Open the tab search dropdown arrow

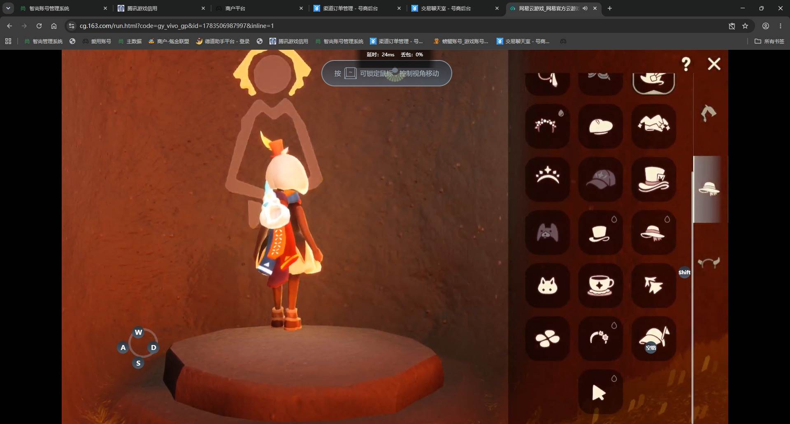point(8,8)
